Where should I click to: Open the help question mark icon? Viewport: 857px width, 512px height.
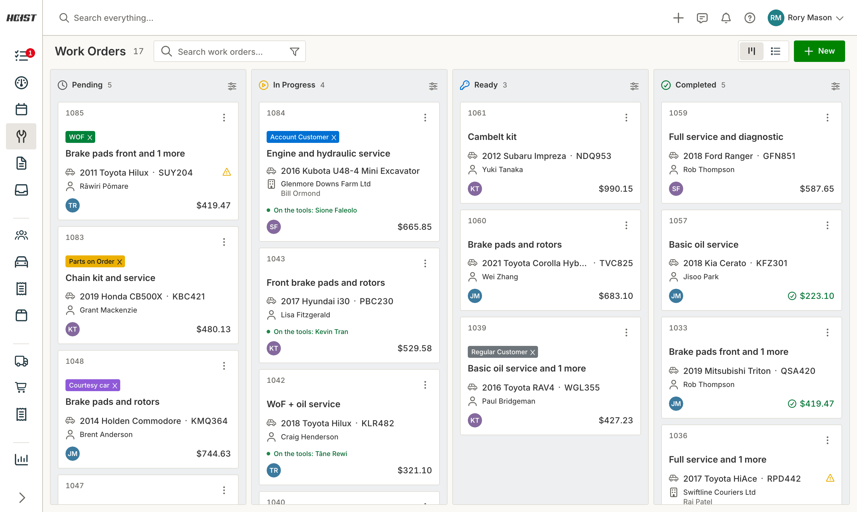click(x=750, y=18)
